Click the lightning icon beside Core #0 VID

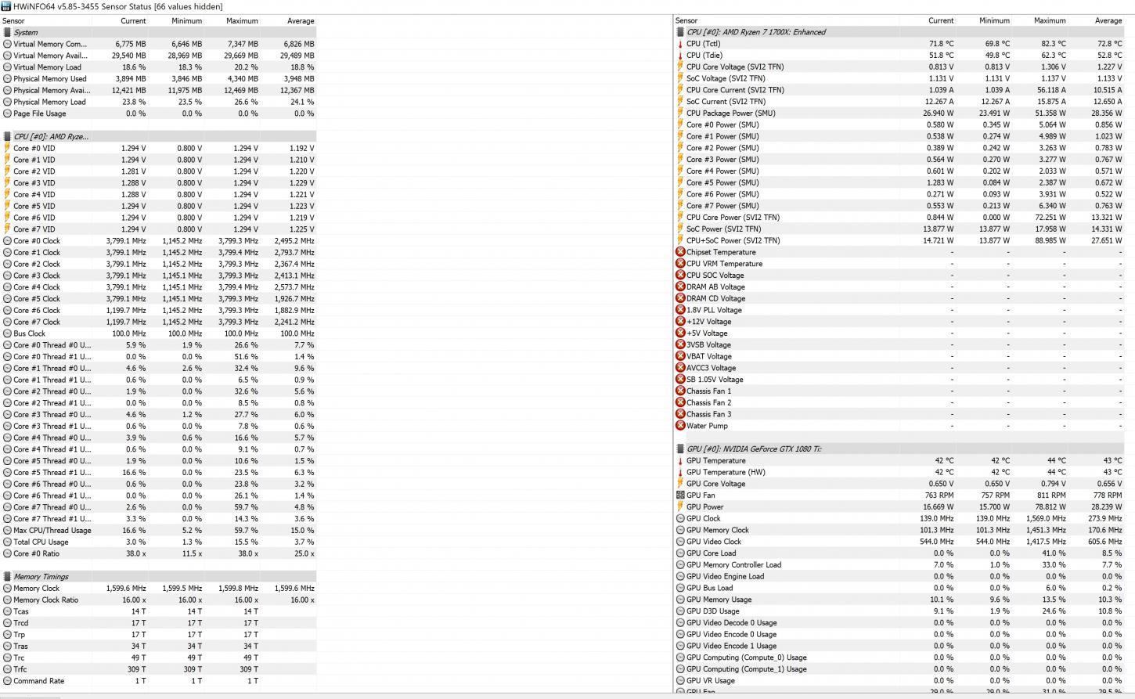(7, 148)
